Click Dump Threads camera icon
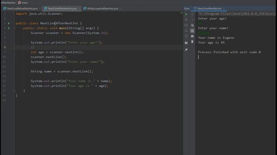Viewport: 277px width, 155px height. (x=186, y=25)
